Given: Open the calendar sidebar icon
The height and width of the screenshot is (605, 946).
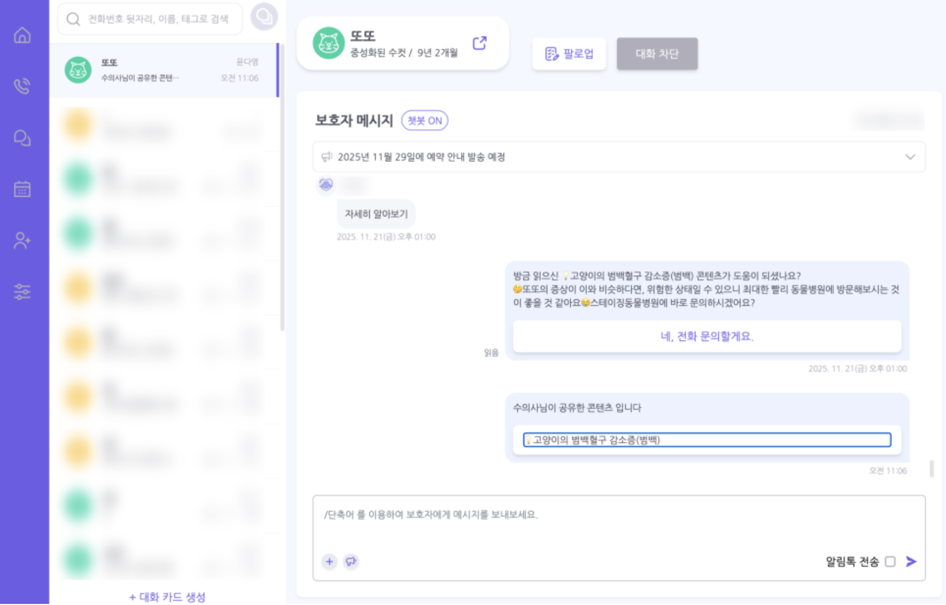Looking at the screenshot, I should pyautogui.click(x=22, y=189).
